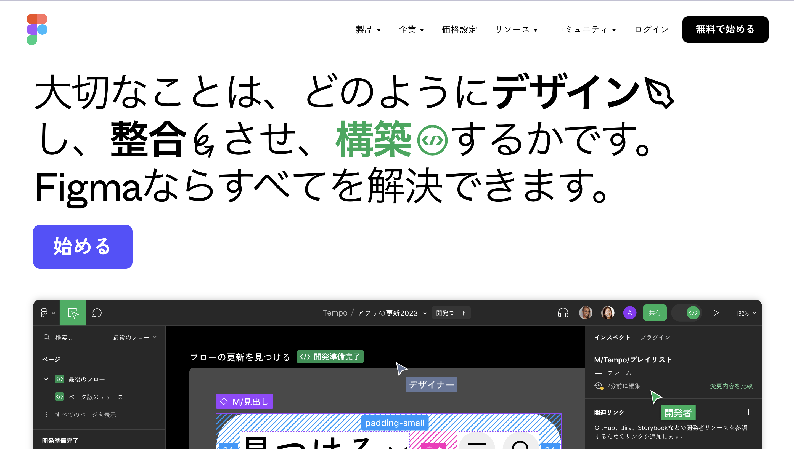This screenshot has height=449, width=794.
Task: Click the squiggle icon after 整合
Action: (204, 140)
